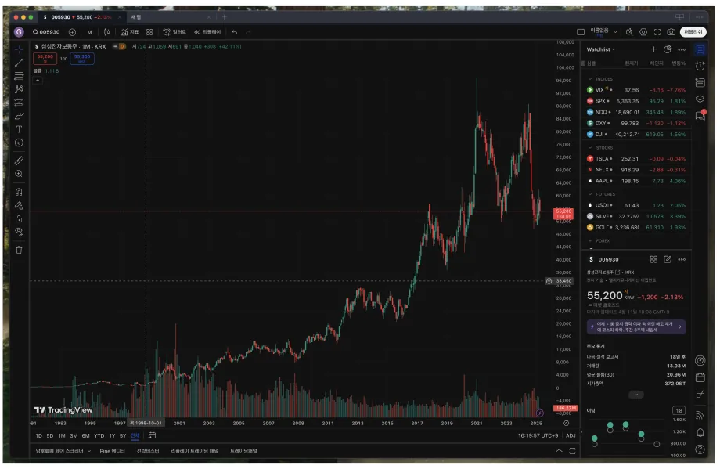Open the Watchlist more options menu
720x469 pixels.
tap(682, 49)
